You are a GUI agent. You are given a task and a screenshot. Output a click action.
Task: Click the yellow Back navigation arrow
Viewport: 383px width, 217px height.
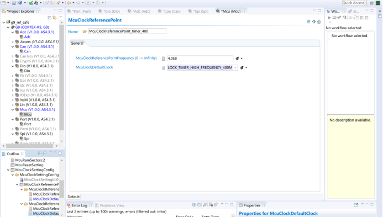tap(69, 3)
